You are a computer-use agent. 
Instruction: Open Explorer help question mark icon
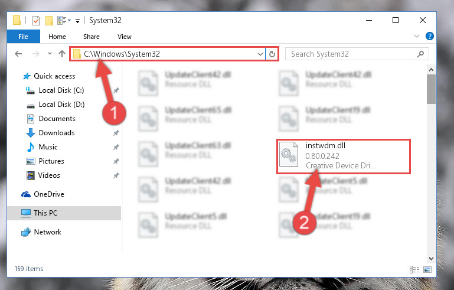(x=430, y=36)
